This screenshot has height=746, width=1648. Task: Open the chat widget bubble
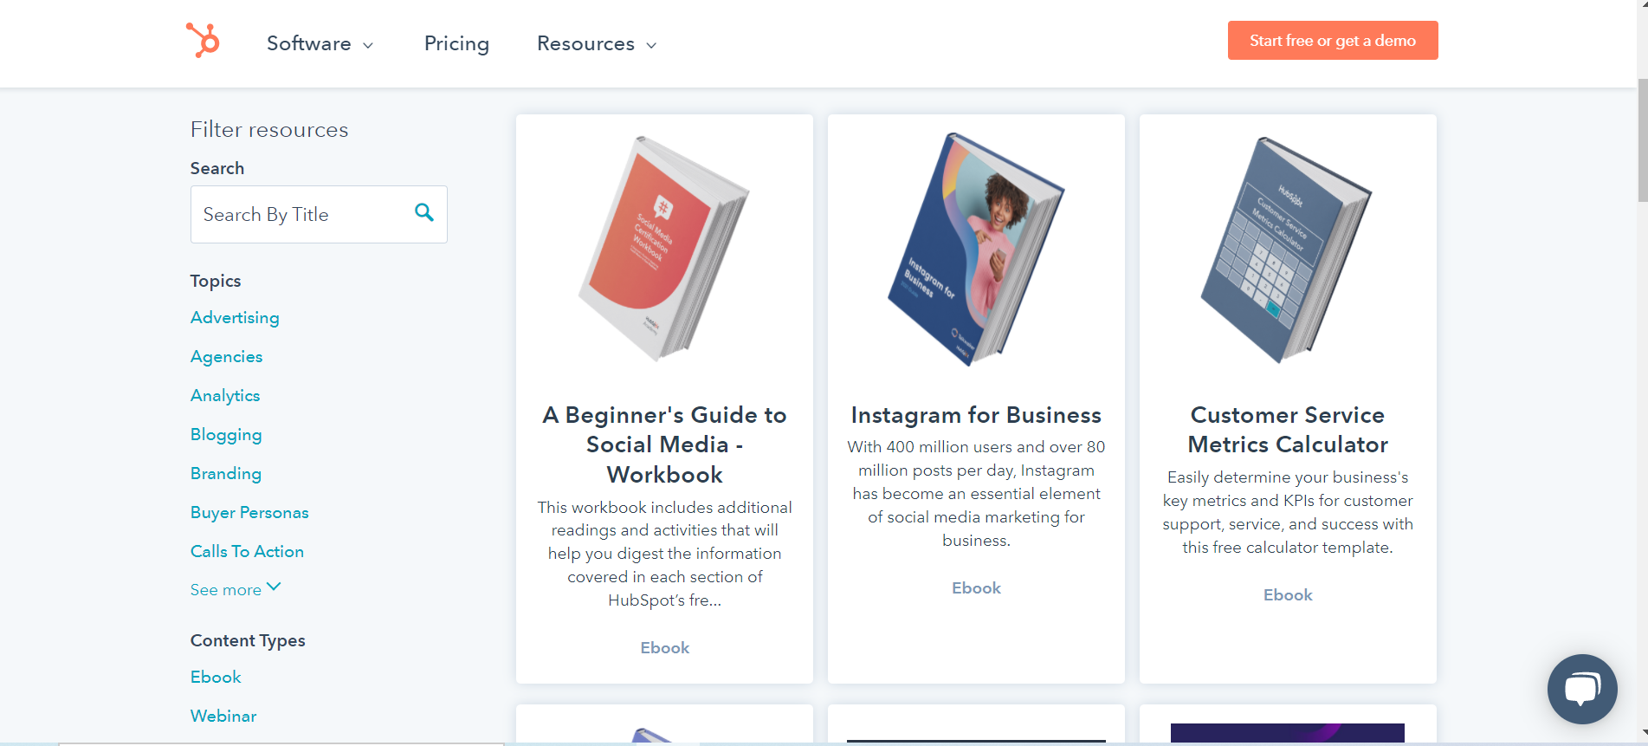click(1582, 689)
